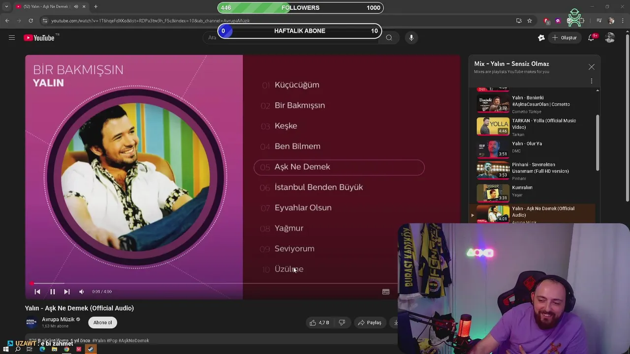Viewport: 630px width, 354px height.
Task: Open the Avrupa Müzik channel avatar
Action: (x=31, y=323)
